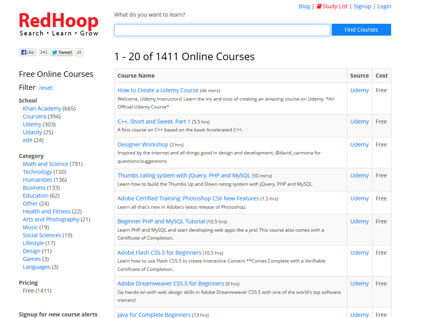Filter by Khan Academy school
The height and width of the screenshot is (318, 428).
[x=42, y=109]
